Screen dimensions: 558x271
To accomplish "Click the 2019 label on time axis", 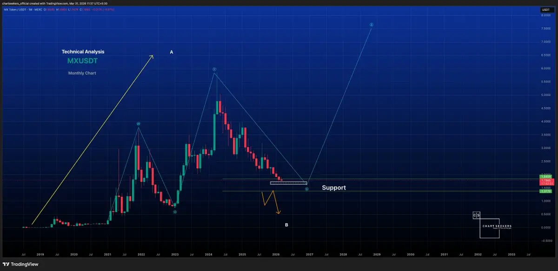I will point(40,254).
